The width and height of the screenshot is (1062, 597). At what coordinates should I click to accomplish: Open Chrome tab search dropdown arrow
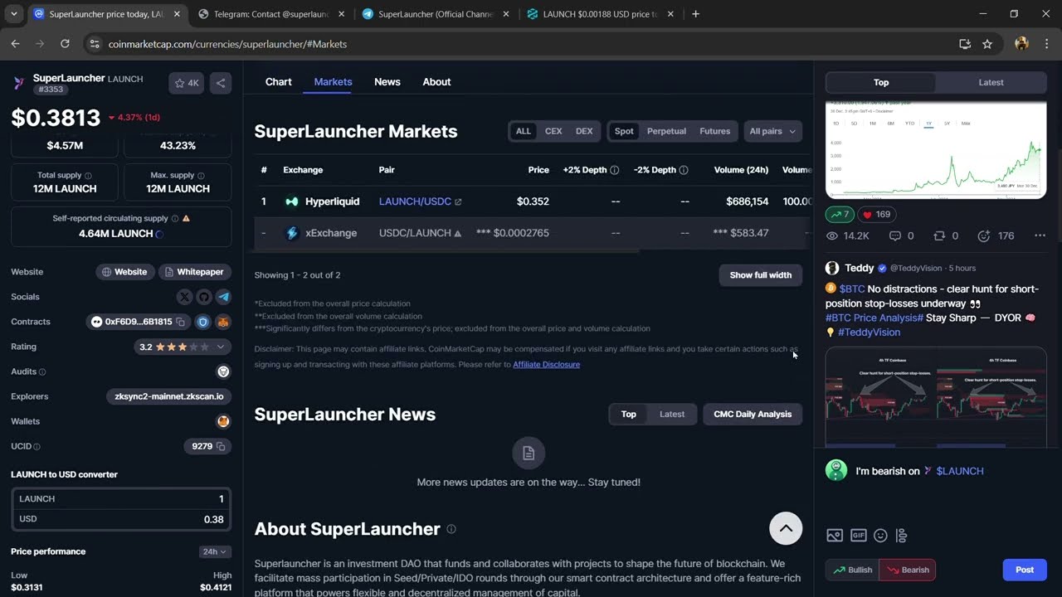tap(13, 14)
